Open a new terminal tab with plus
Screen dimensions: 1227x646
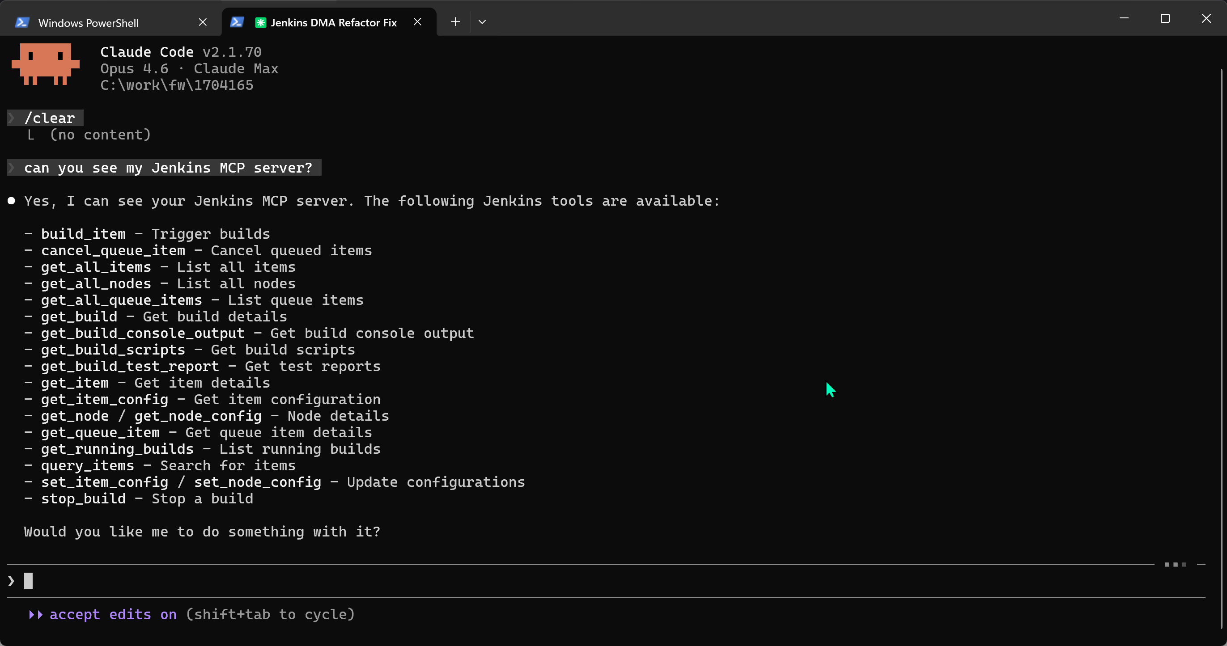455,22
